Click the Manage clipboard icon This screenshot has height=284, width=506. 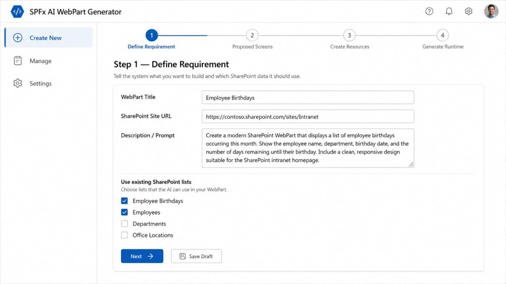[x=18, y=60]
